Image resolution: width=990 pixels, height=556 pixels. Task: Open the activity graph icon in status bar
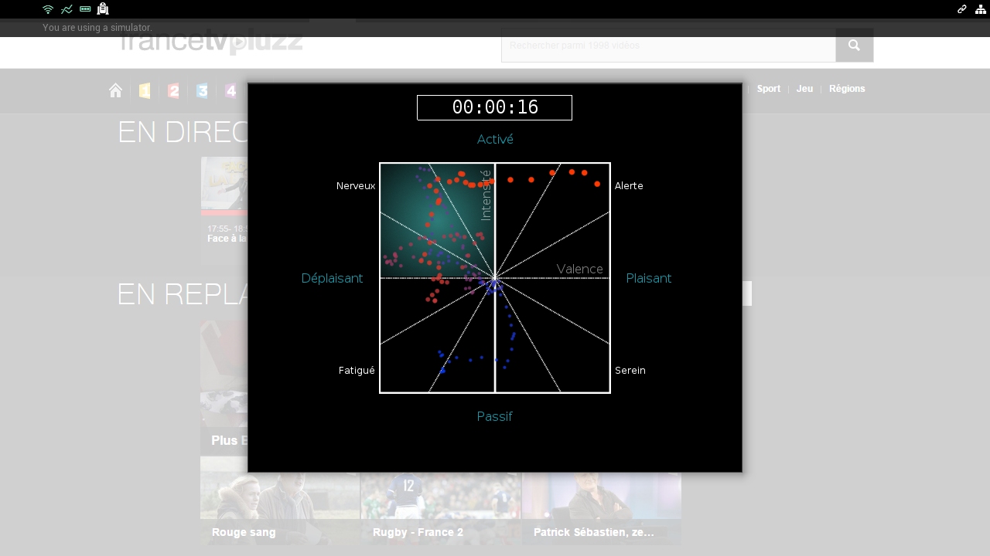tap(67, 9)
